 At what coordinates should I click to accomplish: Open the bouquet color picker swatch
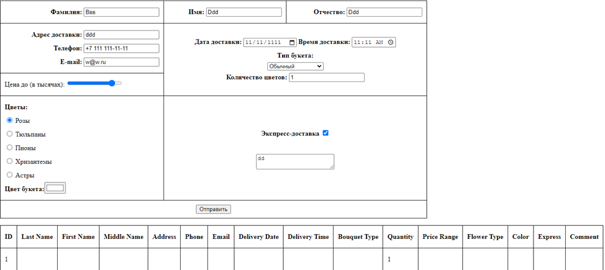click(55, 188)
